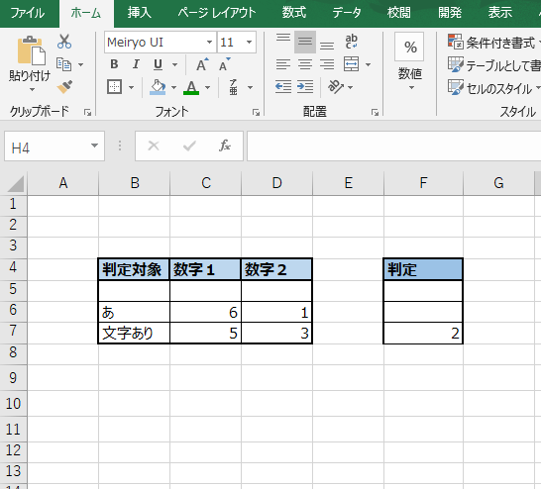Select the 判定対象 header cell
Image resolution: width=541 pixels, height=489 pixels.
[x=134, y=269]
